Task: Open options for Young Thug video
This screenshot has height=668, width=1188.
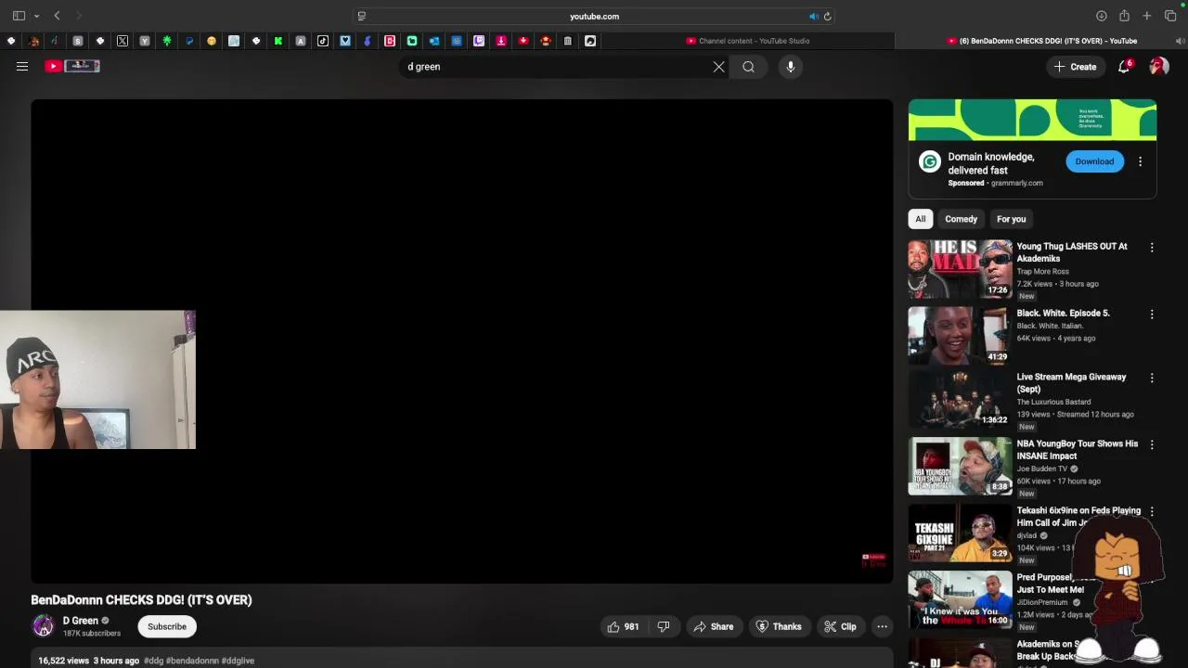Action: pyautogui.click(x=1152, y=248)
